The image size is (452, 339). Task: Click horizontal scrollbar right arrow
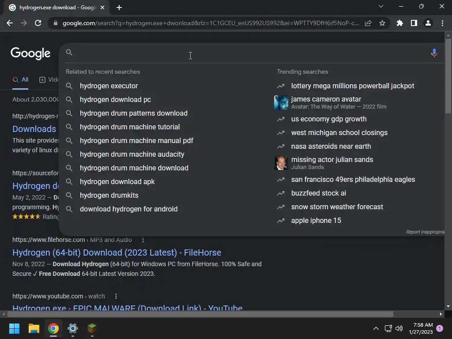click(x=441, y=314)
